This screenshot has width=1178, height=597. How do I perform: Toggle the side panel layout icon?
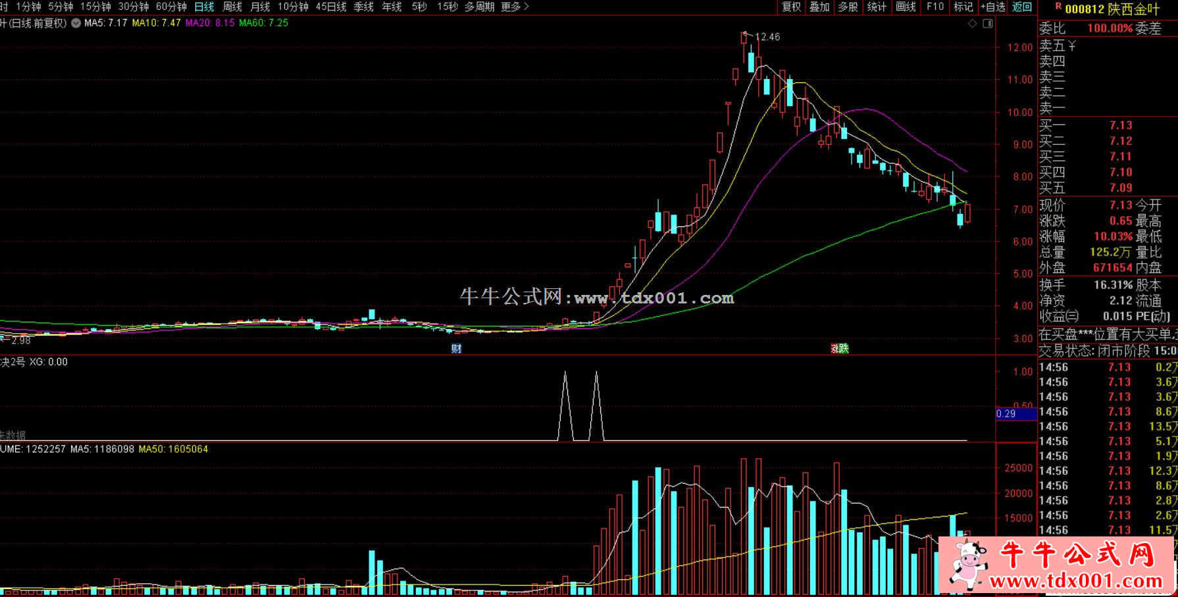988,24
